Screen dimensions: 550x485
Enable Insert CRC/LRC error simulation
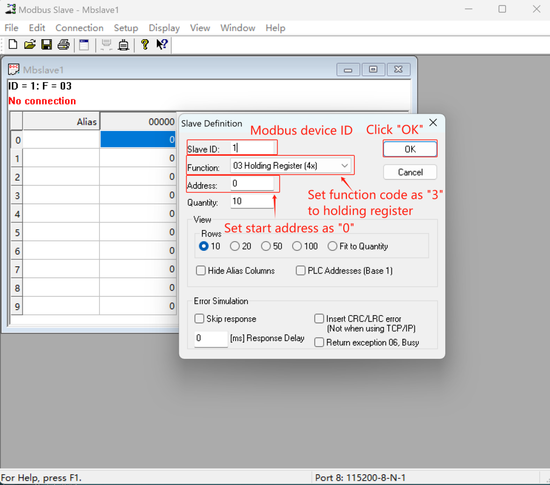pos(319,318)
